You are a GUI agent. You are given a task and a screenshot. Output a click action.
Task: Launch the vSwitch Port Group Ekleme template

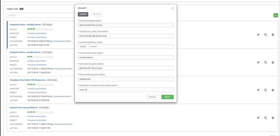pos(258,118)
